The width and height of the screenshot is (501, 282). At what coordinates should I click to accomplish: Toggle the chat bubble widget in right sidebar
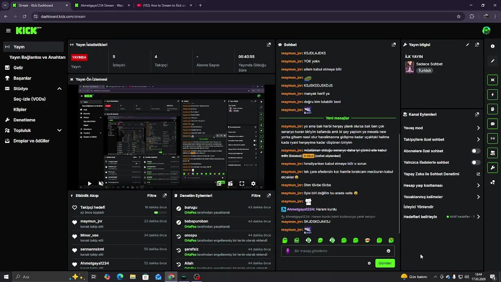(492, 124)
